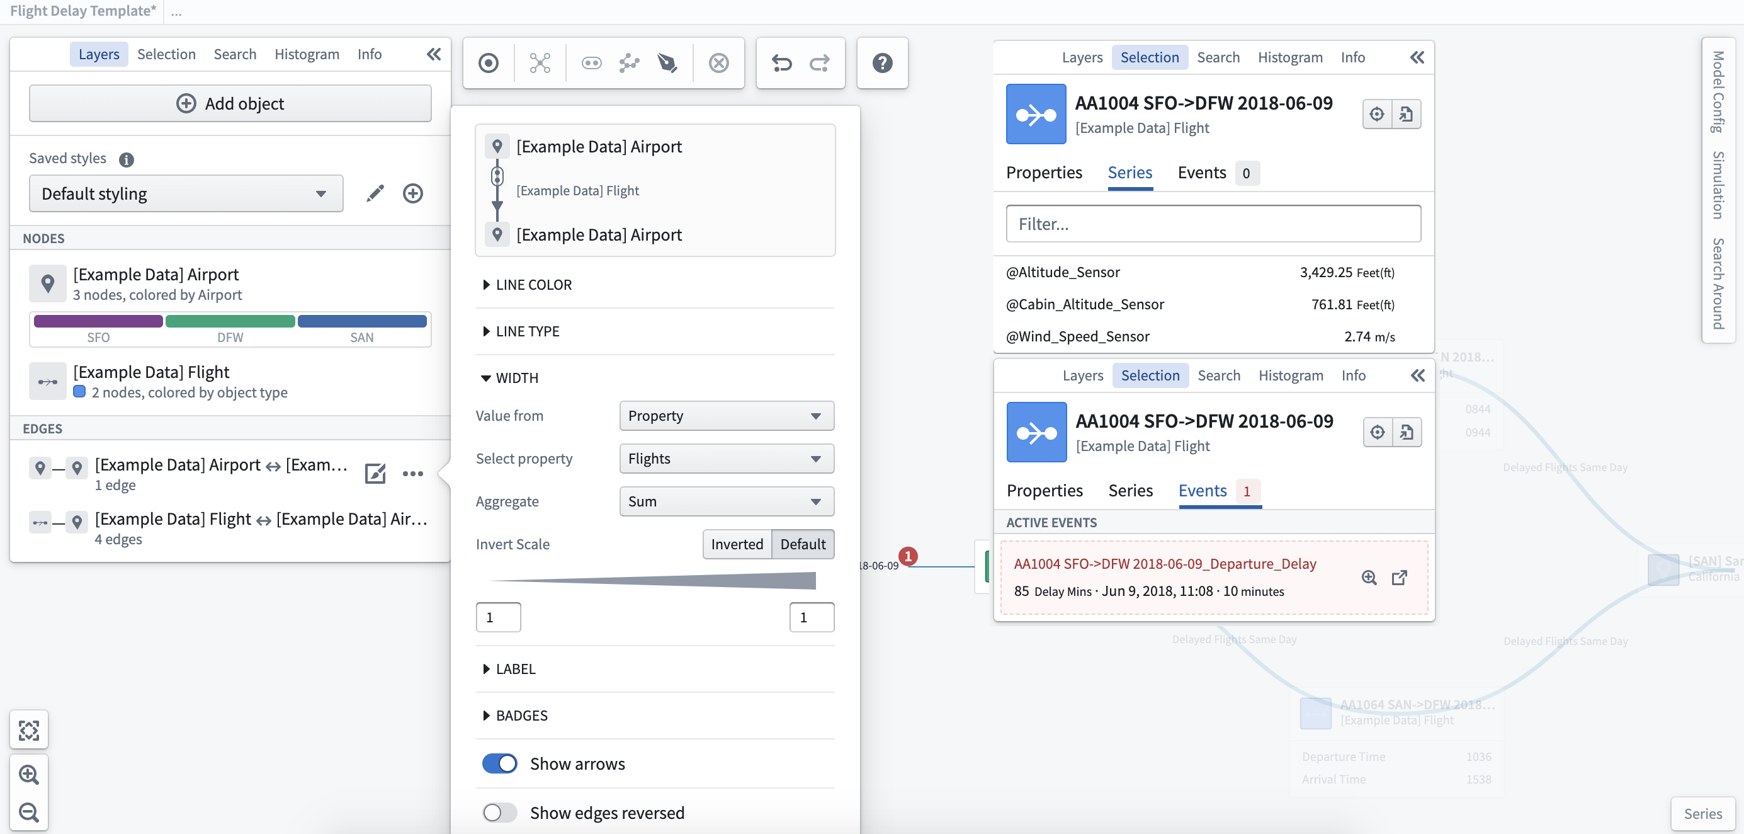
Task: Open Search Around side tab
Action: [1718, 283]
